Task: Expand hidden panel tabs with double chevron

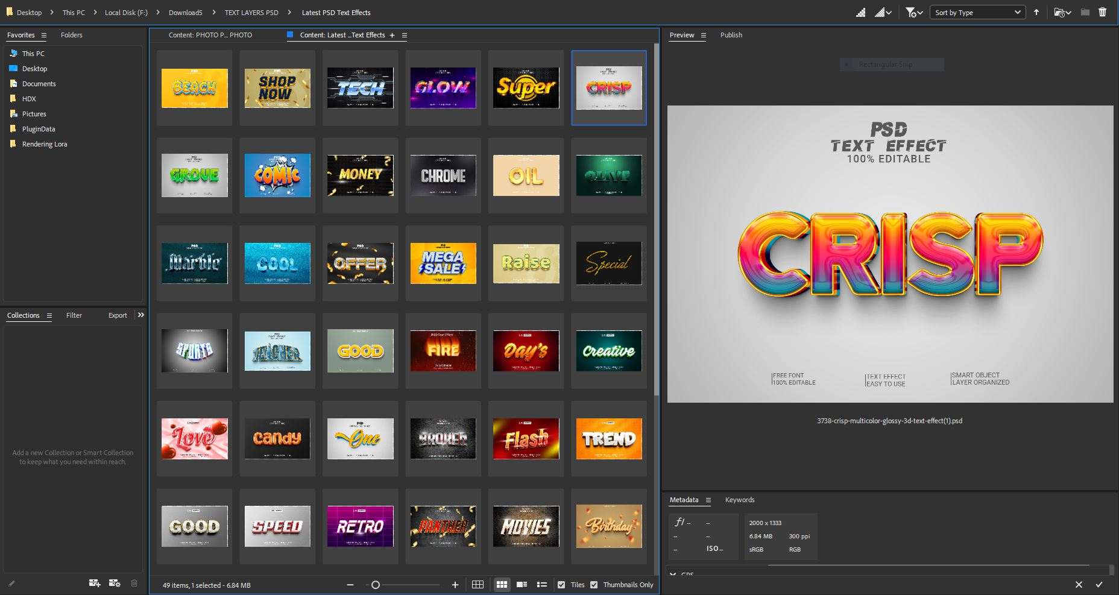Action: [x=141, y=315]
